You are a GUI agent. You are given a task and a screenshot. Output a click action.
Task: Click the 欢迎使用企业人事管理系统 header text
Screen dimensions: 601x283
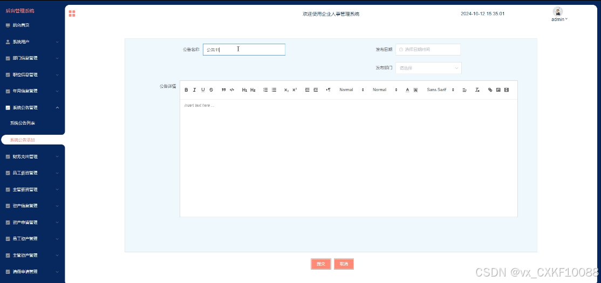point(331,14)
